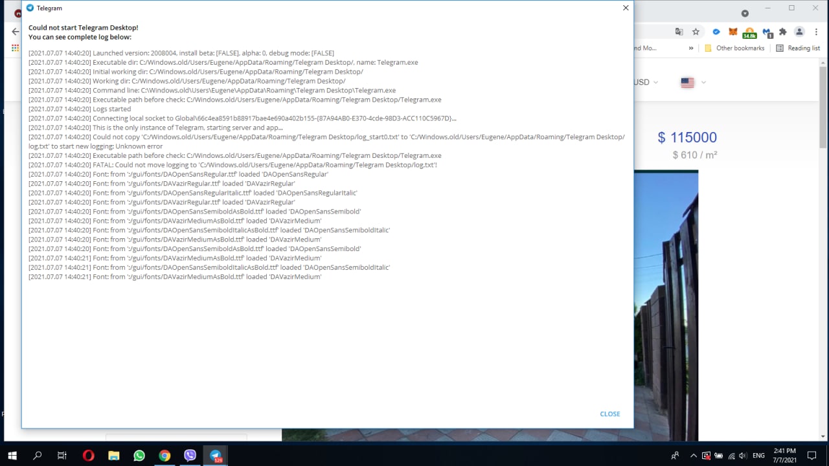Open the People icon in system tray
829x466 pixels.
tap(675, 456)
